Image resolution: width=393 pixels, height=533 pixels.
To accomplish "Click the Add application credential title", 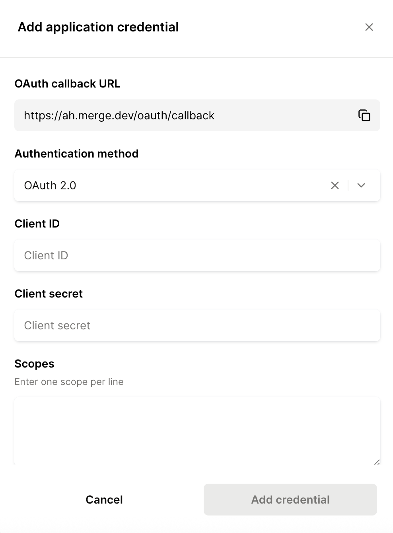I will click(98, 27).
